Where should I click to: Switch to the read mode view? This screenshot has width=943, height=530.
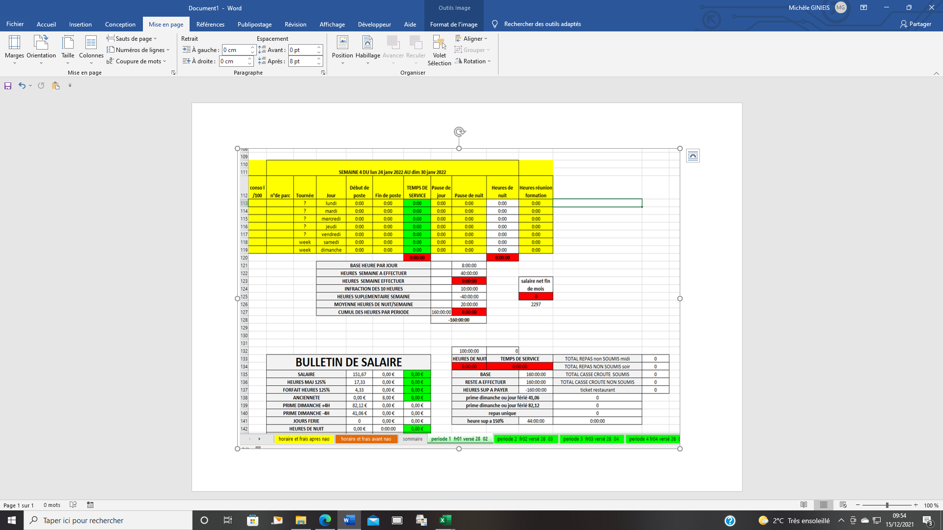click(804, 505)
